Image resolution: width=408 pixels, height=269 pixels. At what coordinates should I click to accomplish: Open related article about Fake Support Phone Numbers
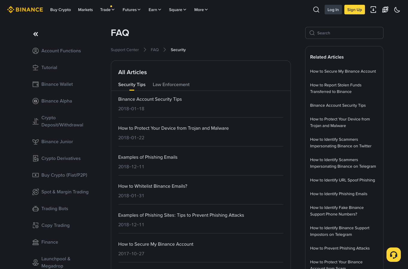click(x=337, y=211)
